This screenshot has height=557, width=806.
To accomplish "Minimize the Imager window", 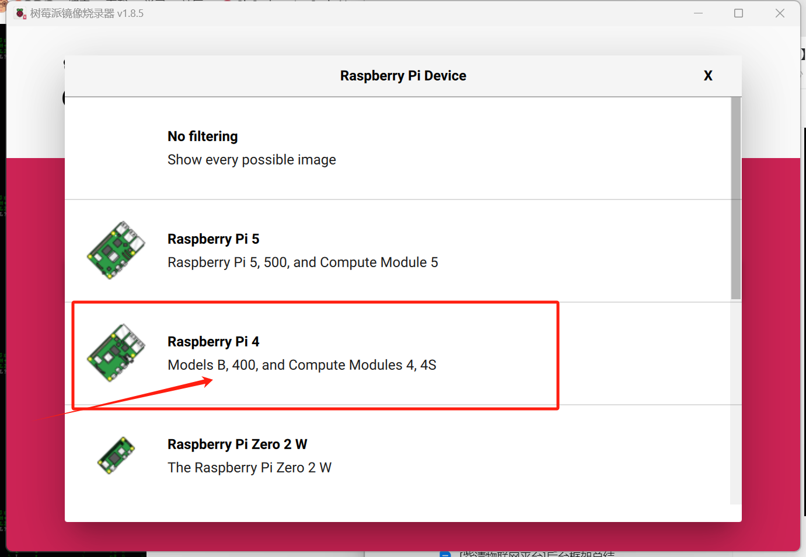I will (x=698, y=13).
